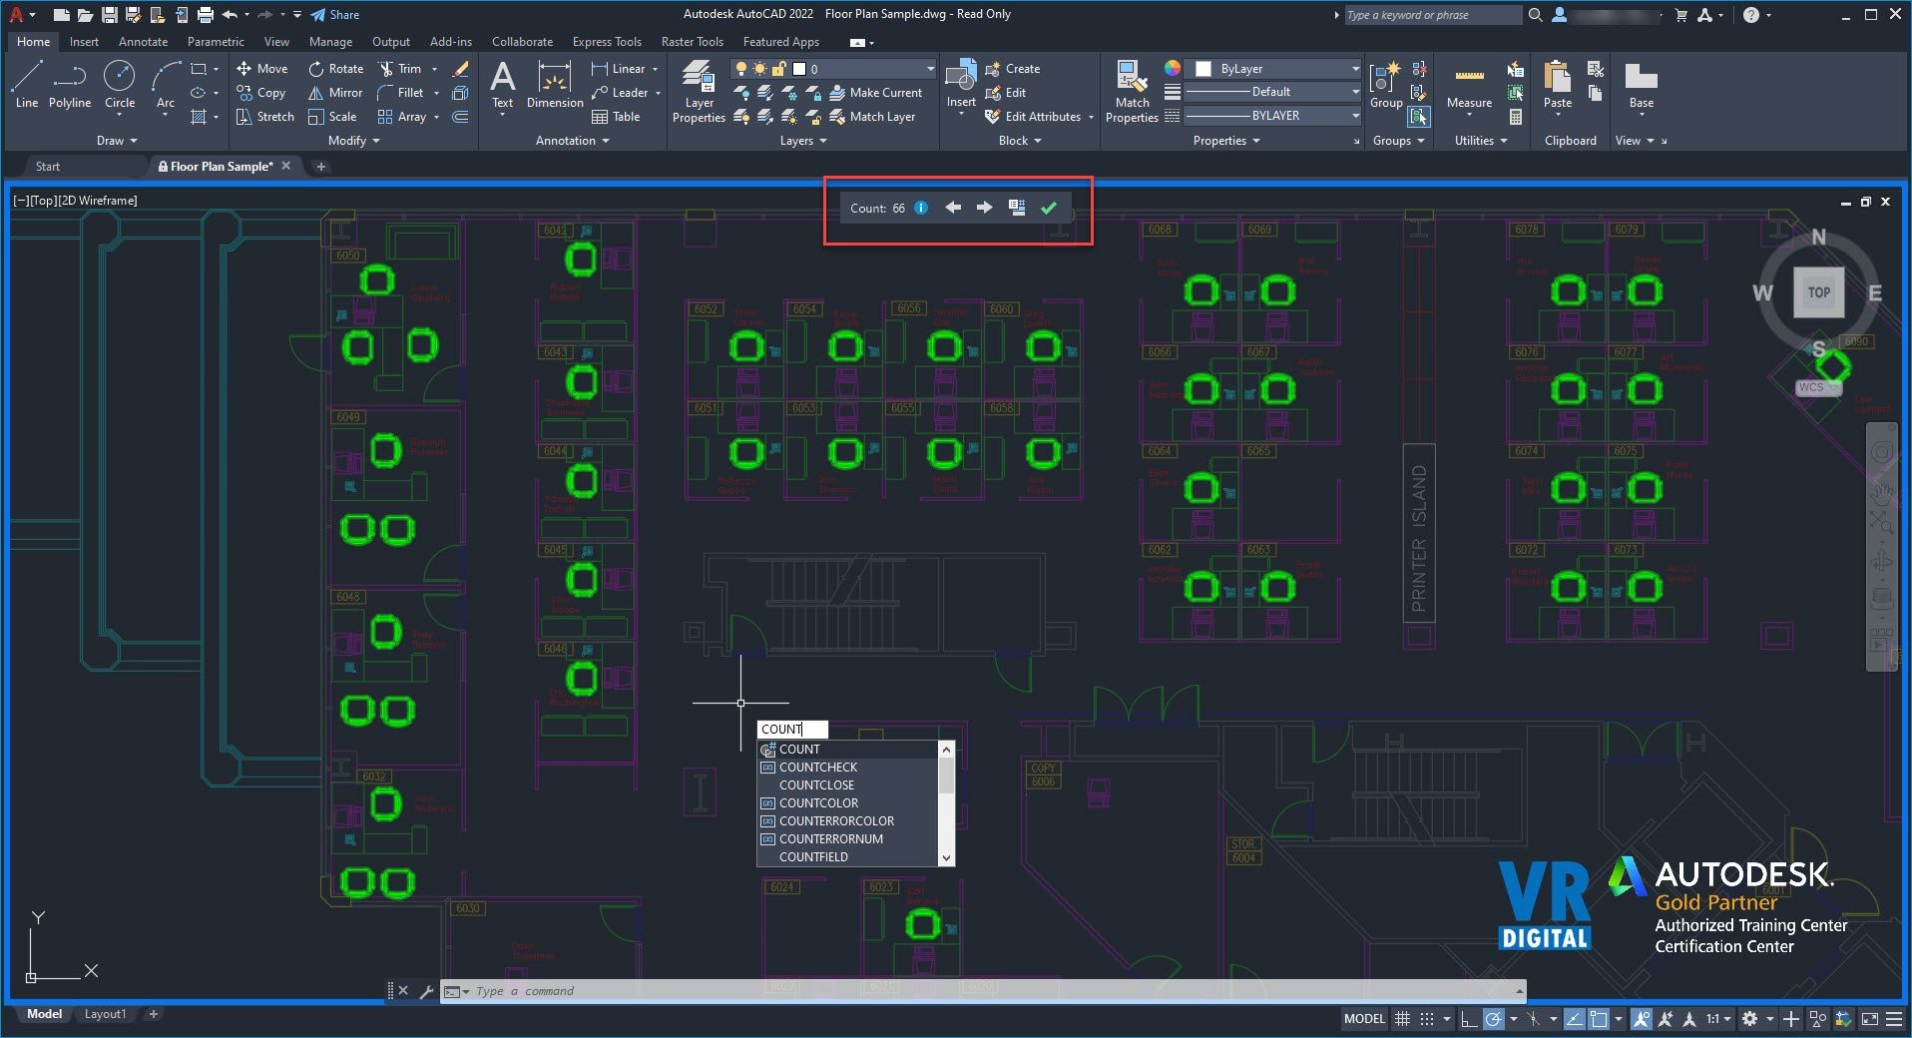
Task: Click the Save icon in quick access
Action: click(110, 15)
